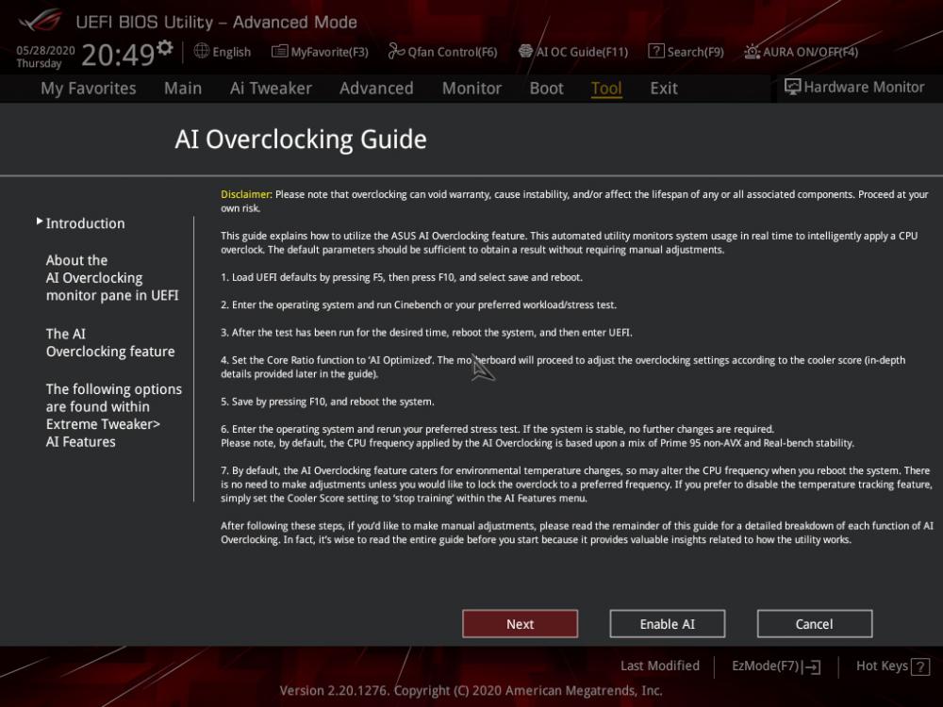Viewport: 943px width, 707px height.
Task: Click the yellow Disclaimer text
Action: pyautogui.click(x=246, y=194)
